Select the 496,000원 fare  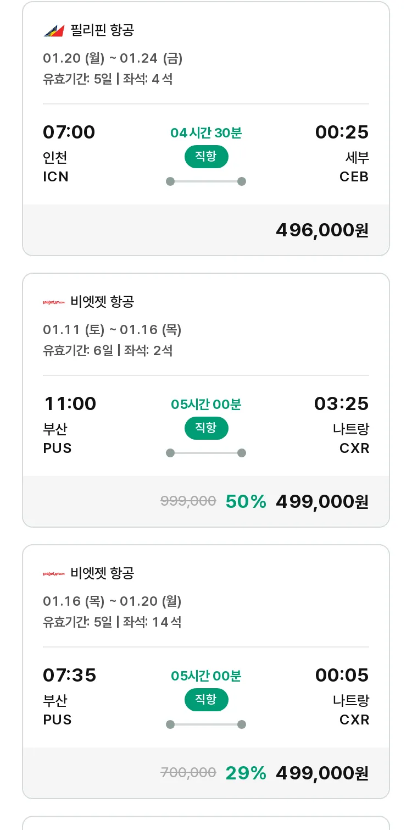[x=322, y=230]
